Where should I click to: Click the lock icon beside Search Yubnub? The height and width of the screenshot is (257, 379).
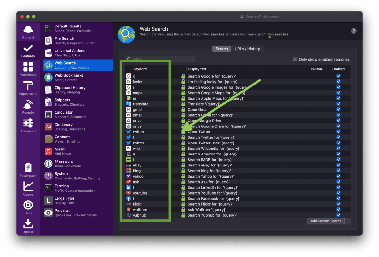pos(183,215)
